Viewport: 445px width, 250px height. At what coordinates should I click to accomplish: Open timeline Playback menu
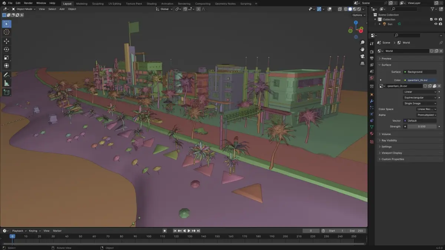pos(19,231)
